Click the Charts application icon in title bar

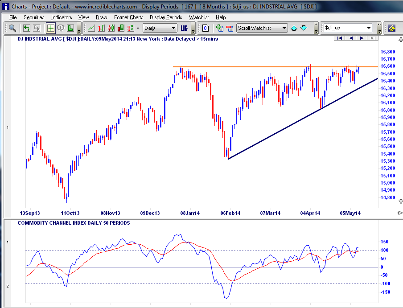tap(6, 6)
